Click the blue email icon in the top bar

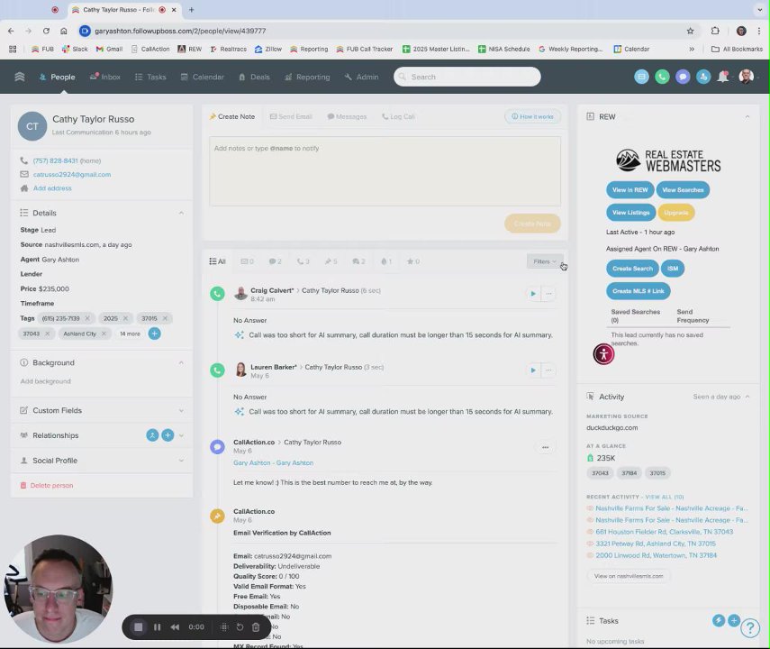pyautogui.click(x=641, y=77)
